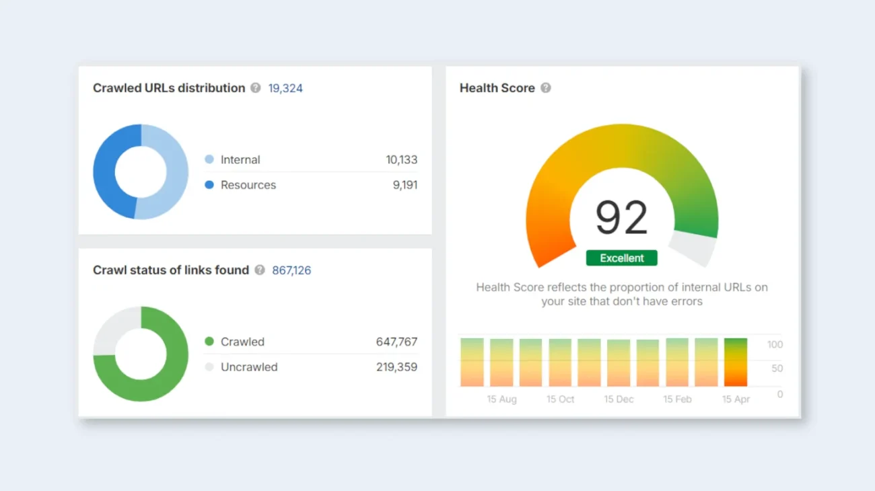Click the dark blue Resources donut segment

click(105, 168)
